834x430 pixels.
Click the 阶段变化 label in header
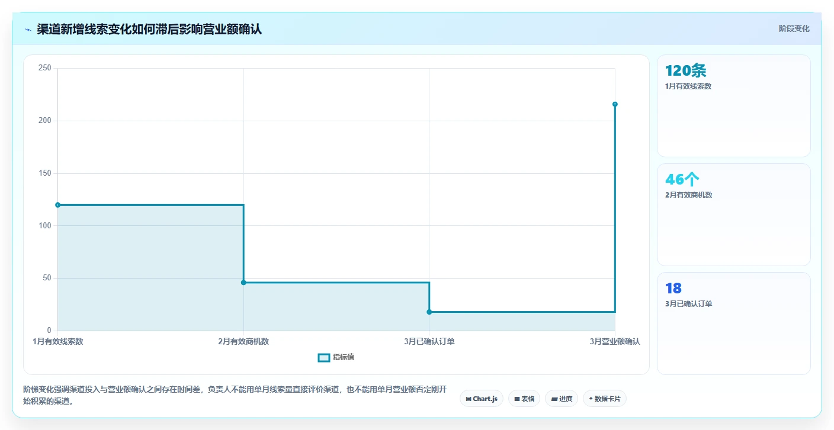click(x=794, y=28)
